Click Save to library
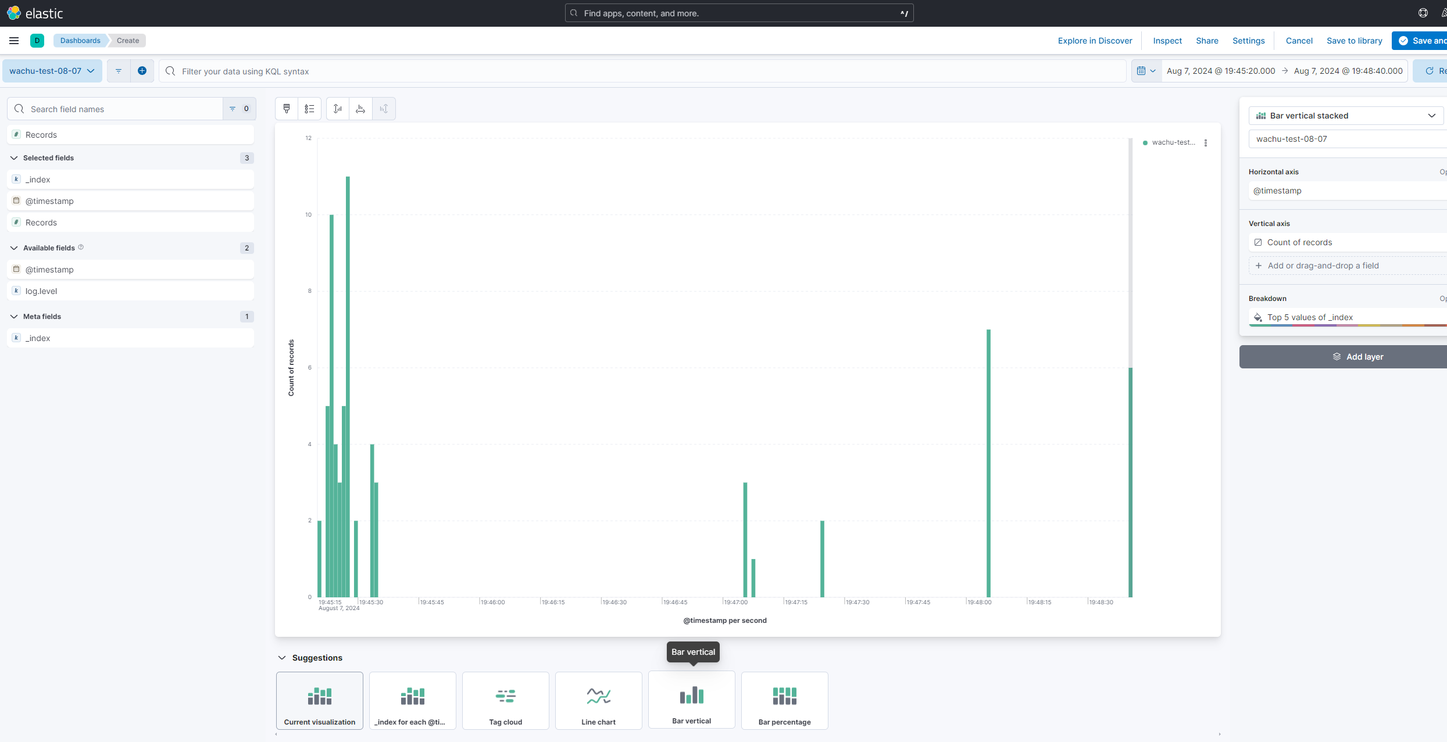 click(x=1354, y=41)
